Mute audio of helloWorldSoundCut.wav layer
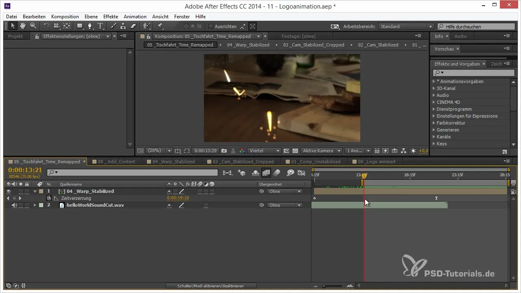This screenshot has height=293, width=521. (14, 205)
